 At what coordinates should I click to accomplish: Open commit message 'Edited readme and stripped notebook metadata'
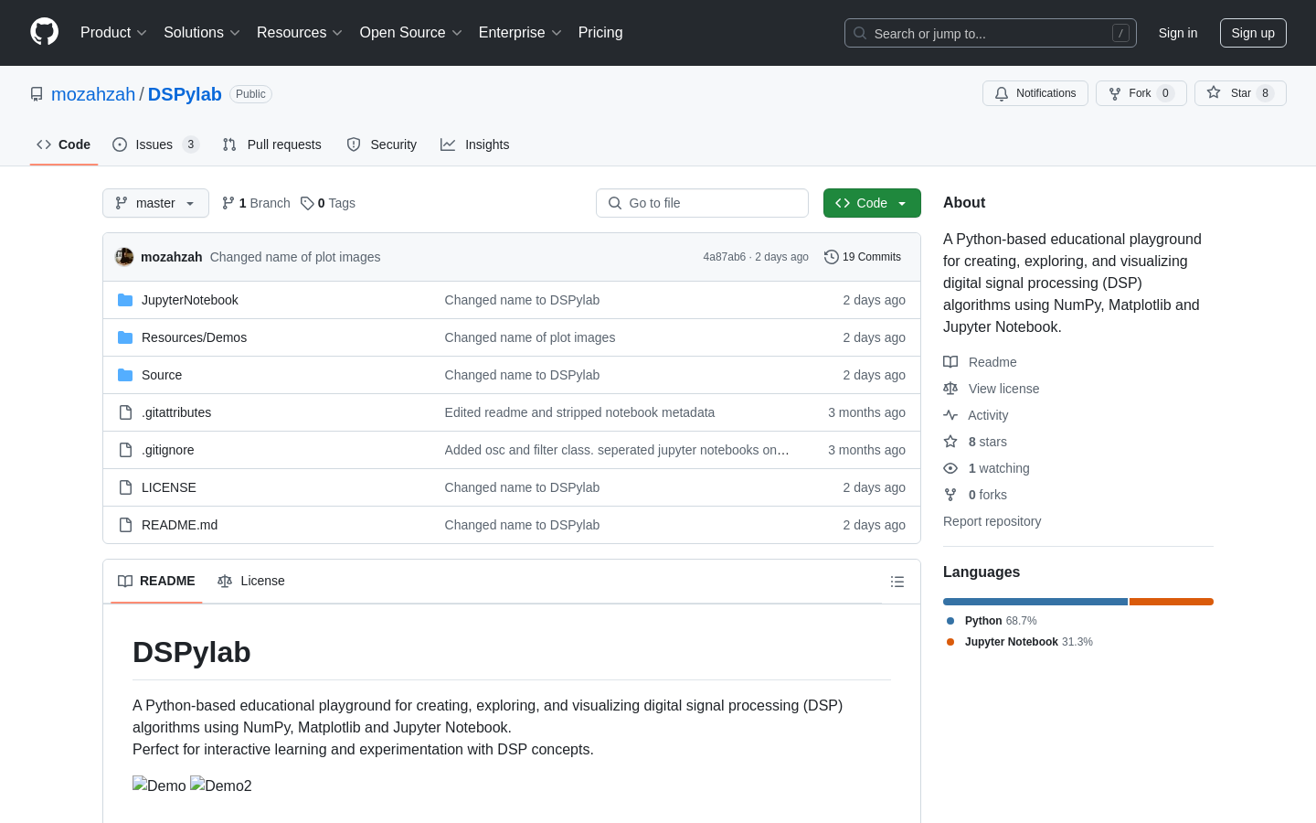[x=579, y=412]
